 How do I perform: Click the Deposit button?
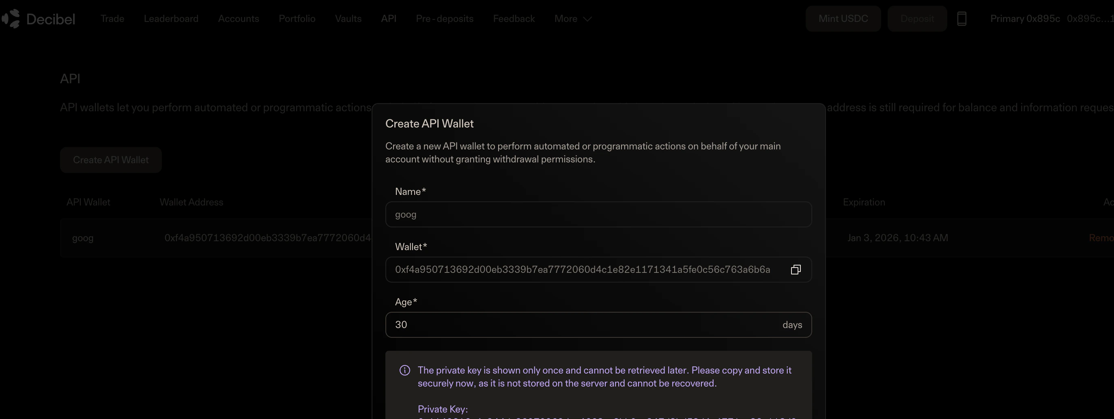tap(917, 19)
